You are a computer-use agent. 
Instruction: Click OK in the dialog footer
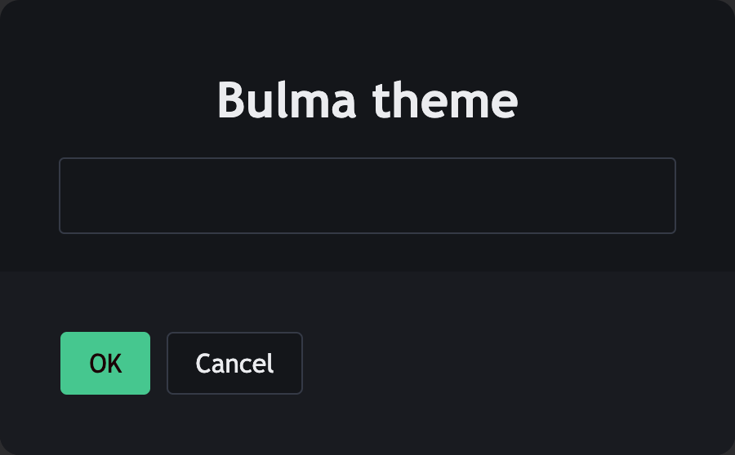click(x=105, y=363)
